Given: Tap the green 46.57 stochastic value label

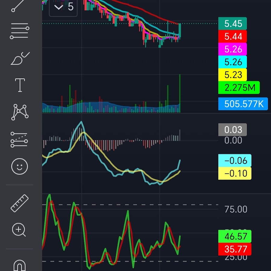Looking at the screenshot, I should click(x=235, y=236).
